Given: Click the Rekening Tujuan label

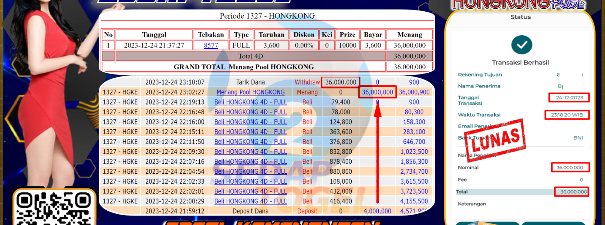Looking at the screenshot, I should (x=480, y=75).
